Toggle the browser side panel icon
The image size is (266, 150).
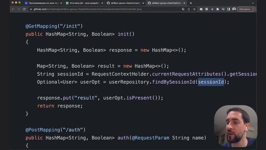(x=229, y=9)
